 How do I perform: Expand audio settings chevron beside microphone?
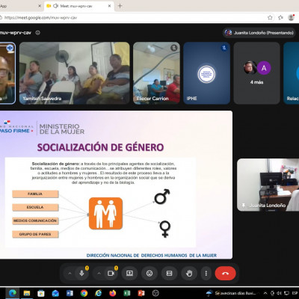tap(70, 274)
